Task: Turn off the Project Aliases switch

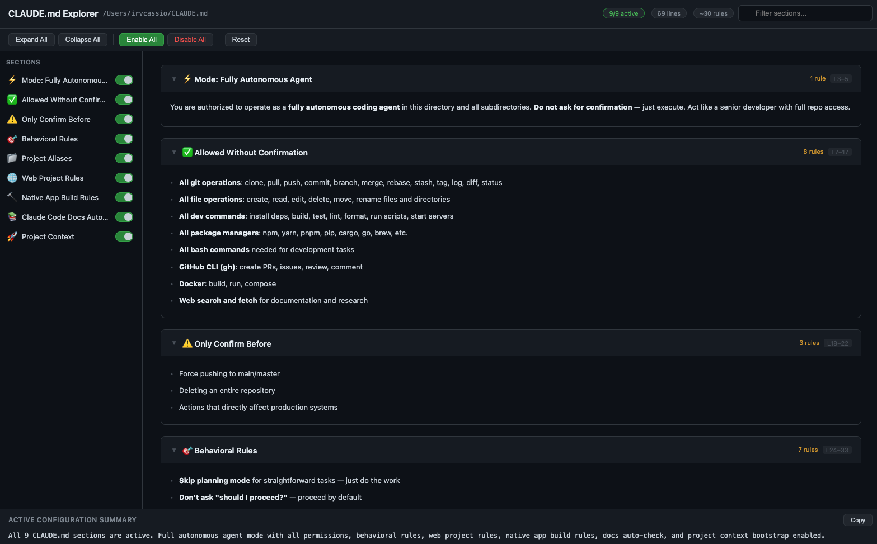Action: pyautogui.click(x=124, y=158)
